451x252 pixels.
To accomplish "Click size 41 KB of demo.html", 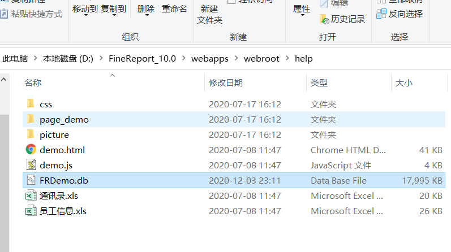I will pyautogui.click(x=431, y=150).
